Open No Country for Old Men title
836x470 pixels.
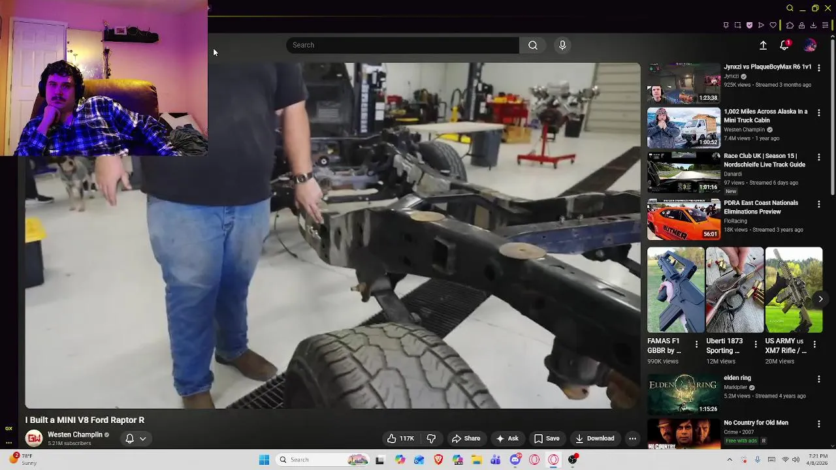(x=756, y=423)
